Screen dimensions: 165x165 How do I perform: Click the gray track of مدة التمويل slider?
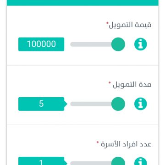click(91, 104)
